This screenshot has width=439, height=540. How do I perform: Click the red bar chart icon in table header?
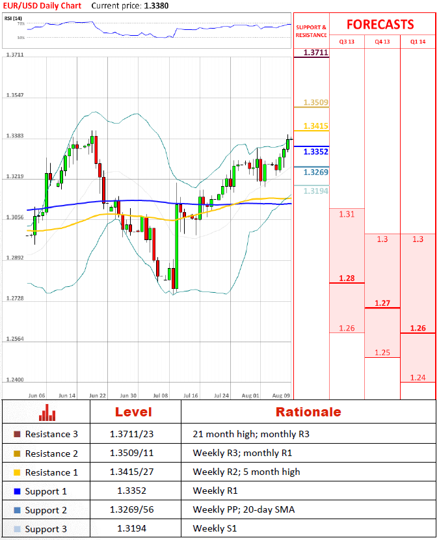pyautogui.click(x=47, y=412)
